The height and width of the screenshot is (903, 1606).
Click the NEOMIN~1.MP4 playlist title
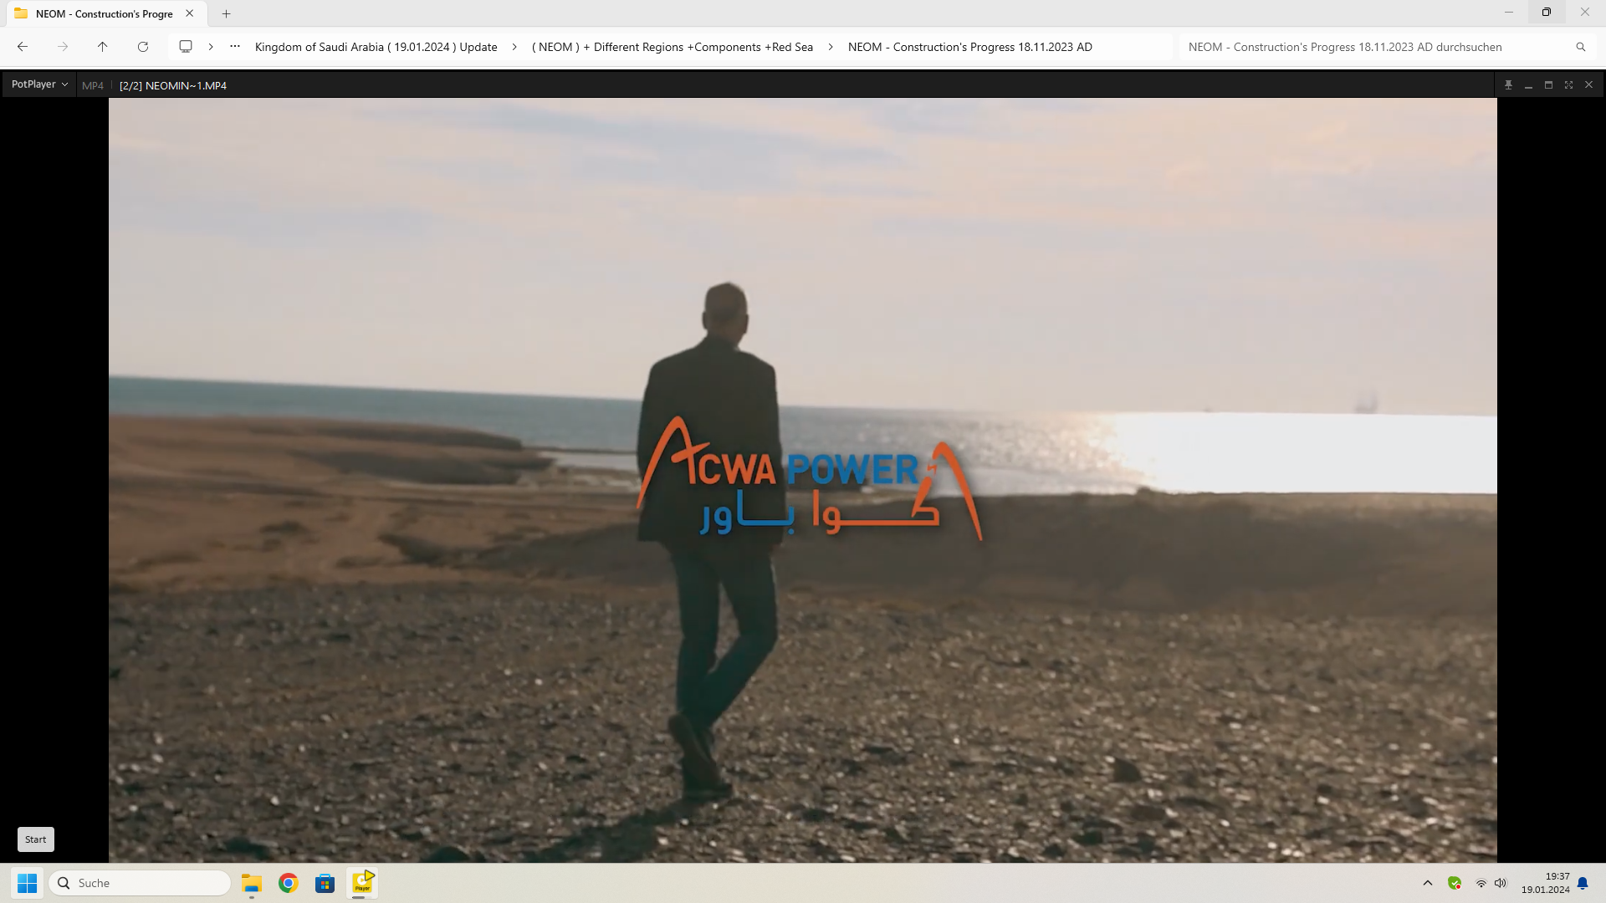tap(173, 85)
